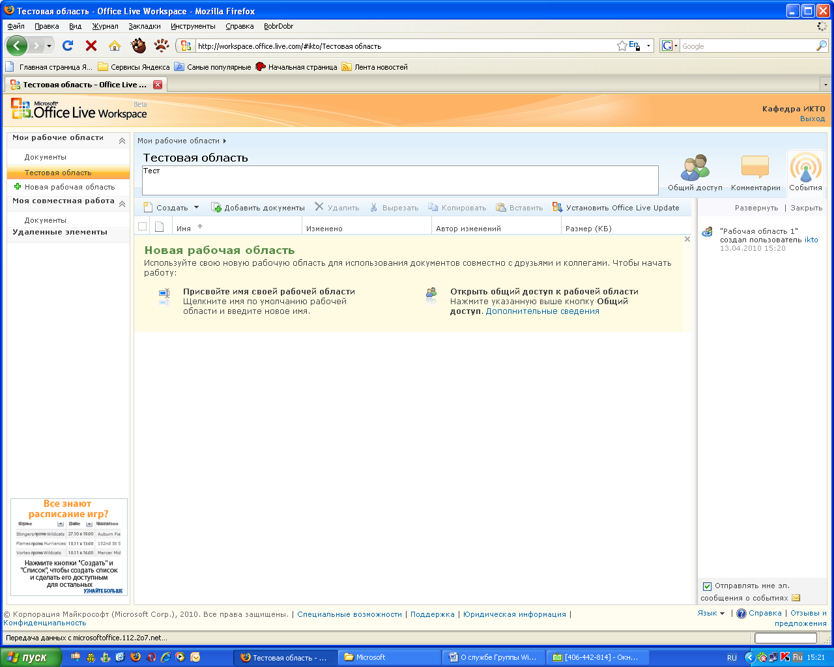The image size is (834, 667).
Task: Open События activity icon
Action: (x=806, y=173)
